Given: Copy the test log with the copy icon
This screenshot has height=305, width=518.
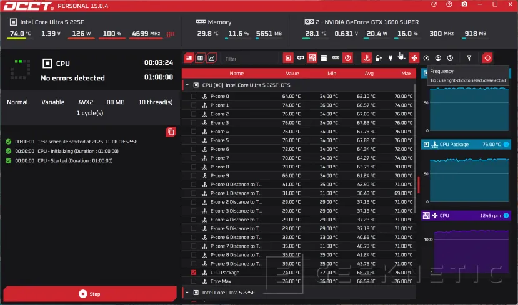Looking at the screenshot, I should 170,132.
